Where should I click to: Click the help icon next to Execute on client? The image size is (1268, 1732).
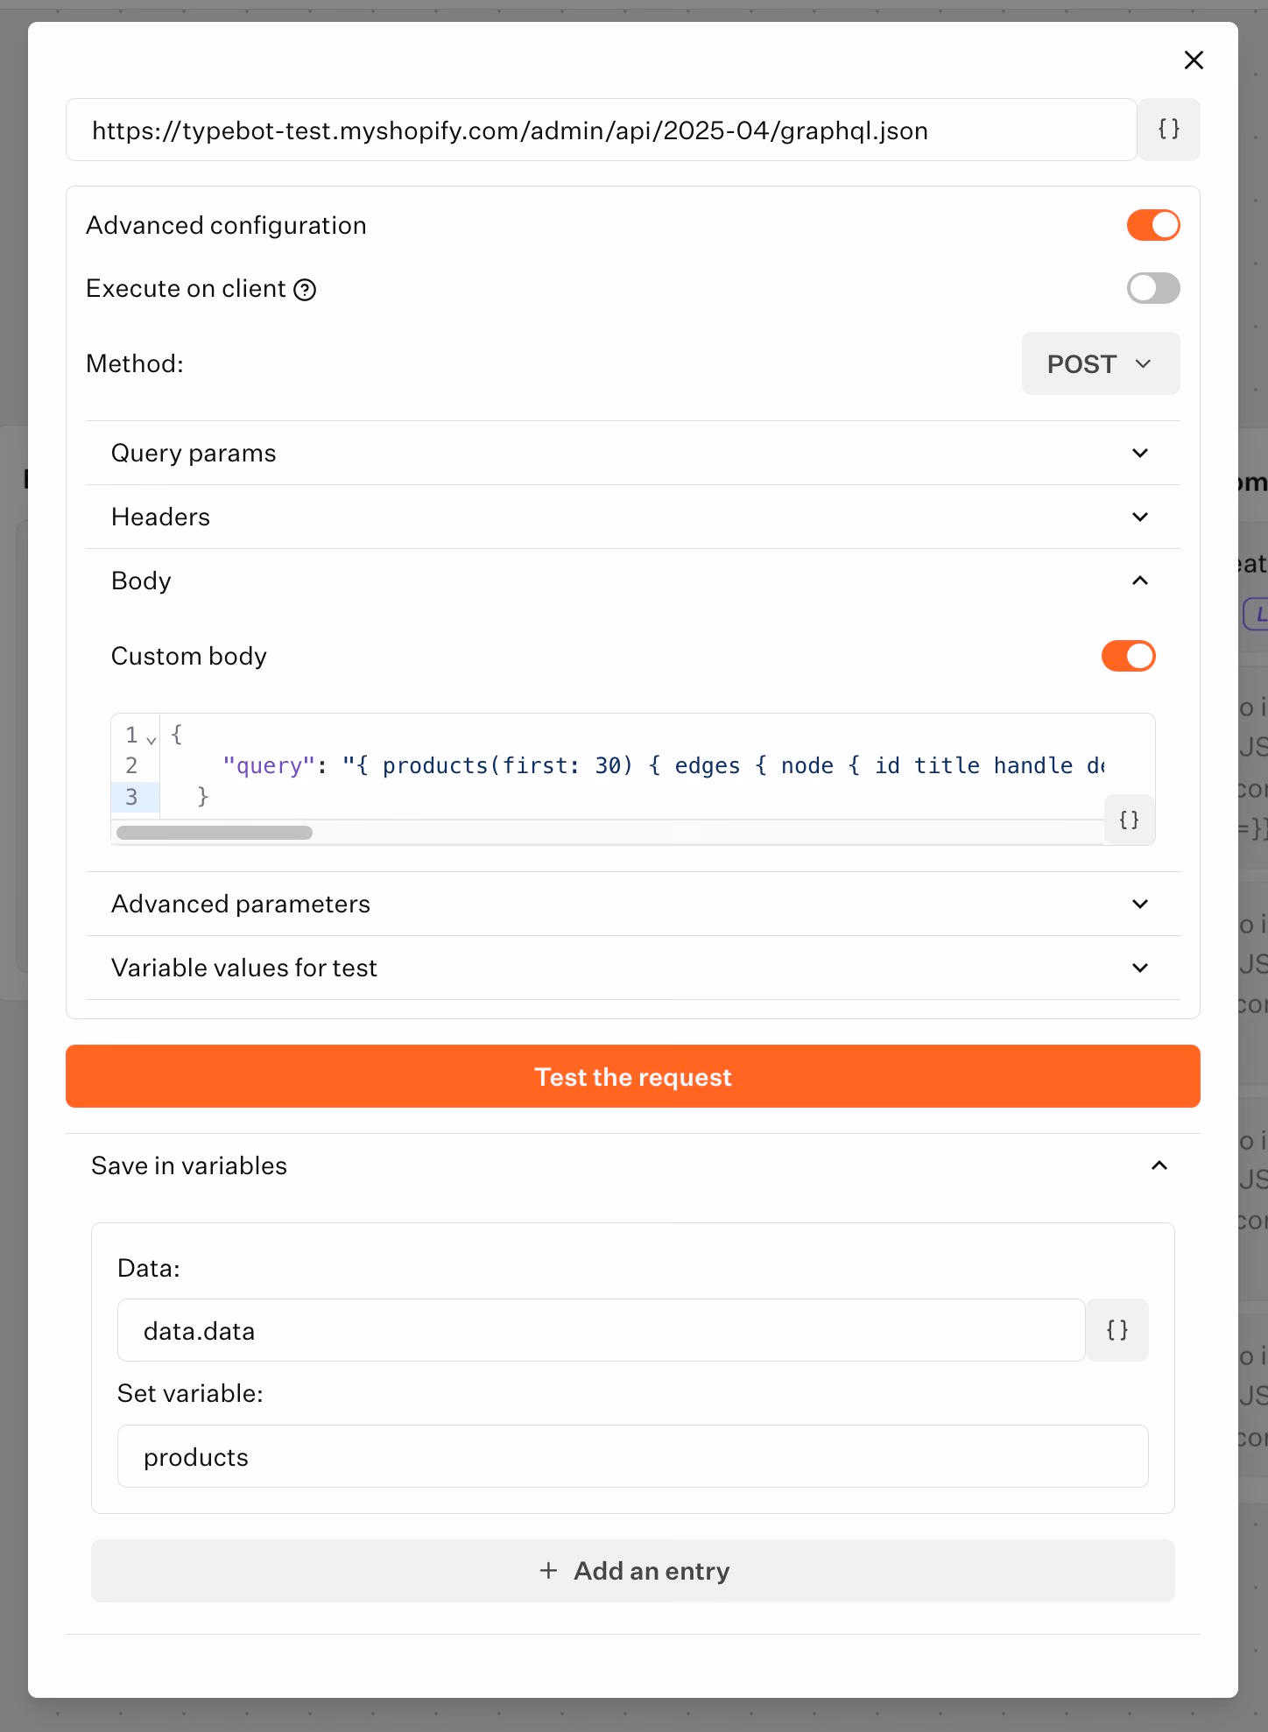305,290
